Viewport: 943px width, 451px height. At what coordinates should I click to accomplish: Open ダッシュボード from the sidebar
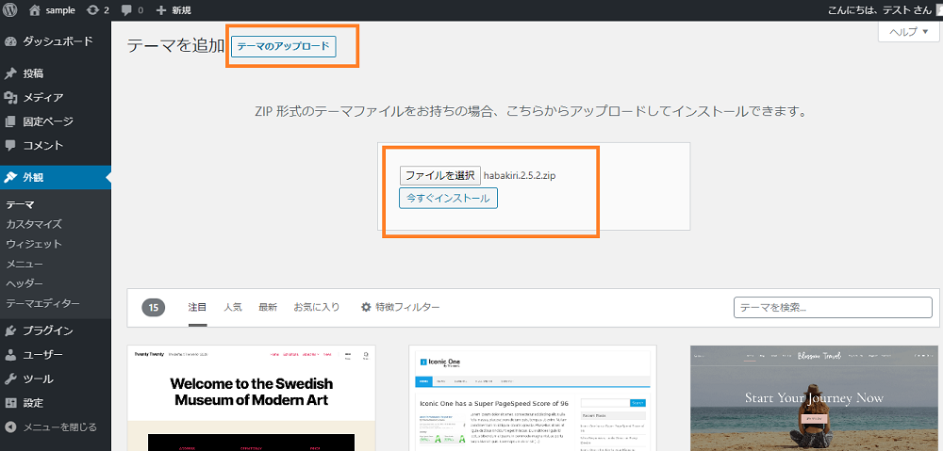pos(57,41)
